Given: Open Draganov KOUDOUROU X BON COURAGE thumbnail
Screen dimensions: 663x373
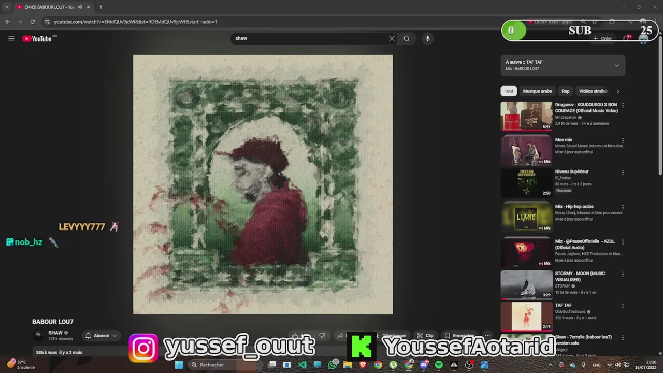Looking at the screenshot, I should click(526, 116).
